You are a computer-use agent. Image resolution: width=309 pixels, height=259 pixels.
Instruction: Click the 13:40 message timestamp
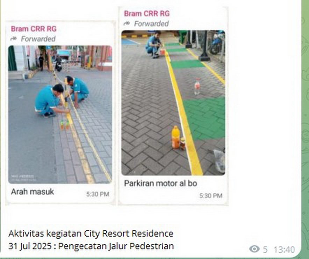[x=284, y=250]
